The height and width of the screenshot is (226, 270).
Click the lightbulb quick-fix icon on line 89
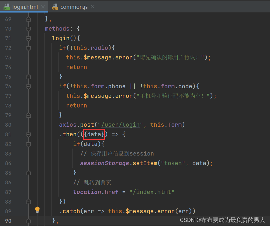(x=37, y=209)
